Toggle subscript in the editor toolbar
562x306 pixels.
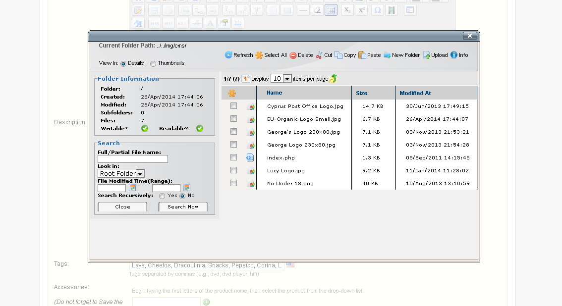[x=347, y=10]
